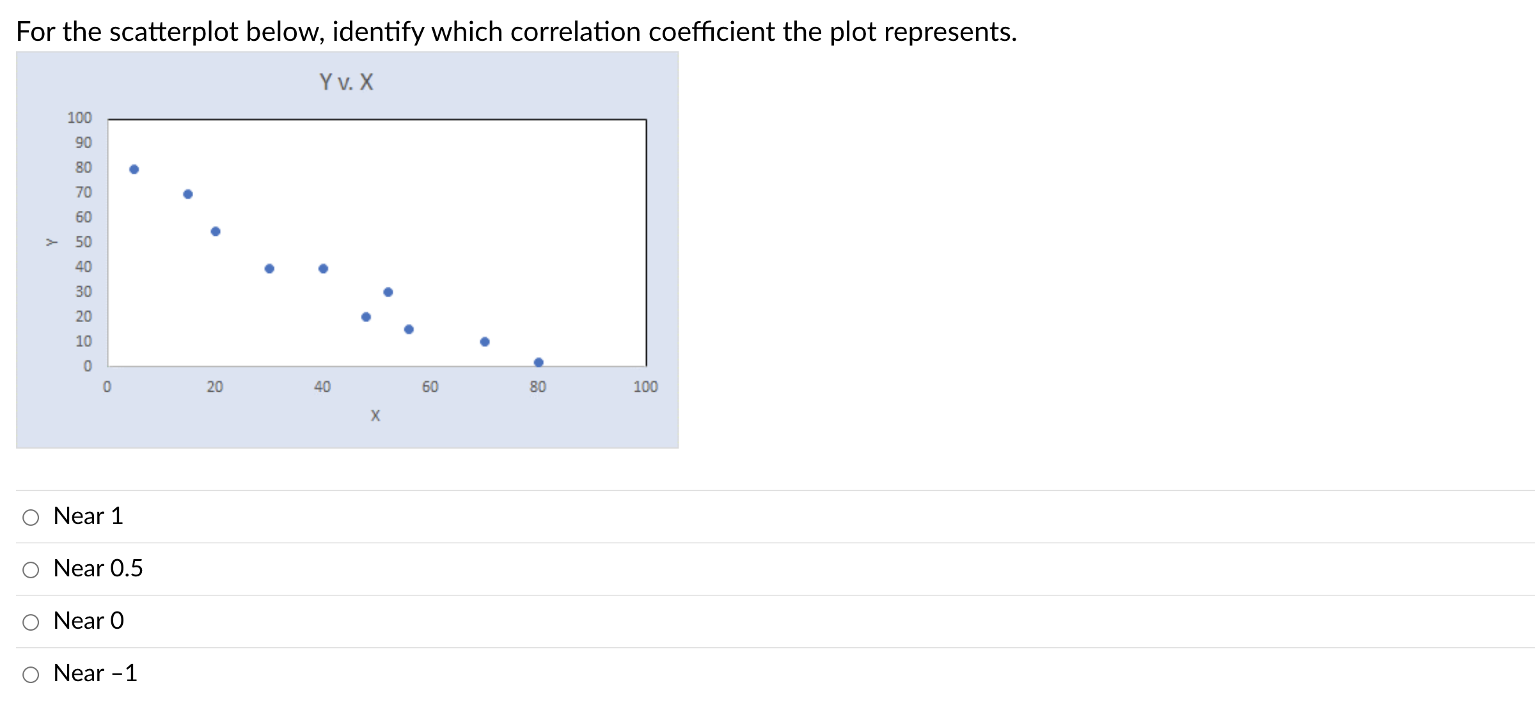Image resolution: width=1535 pixels, height=708 pixels.
Task: Click the X axis label below the chart
Action: click(375, 415)
